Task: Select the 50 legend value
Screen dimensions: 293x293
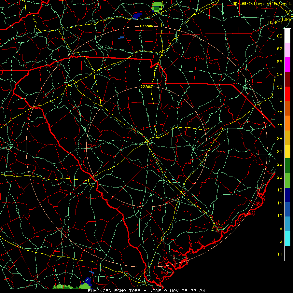Action: point(280,87)
